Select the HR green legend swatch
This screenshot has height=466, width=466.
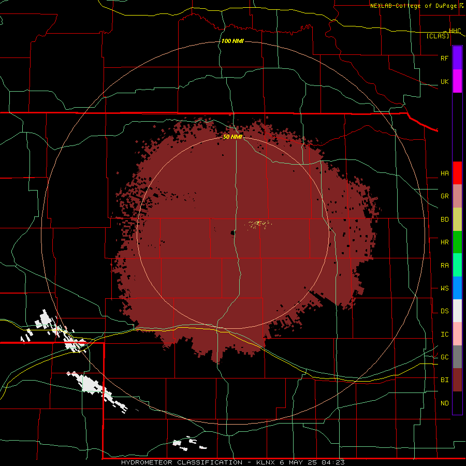(457, 242)
